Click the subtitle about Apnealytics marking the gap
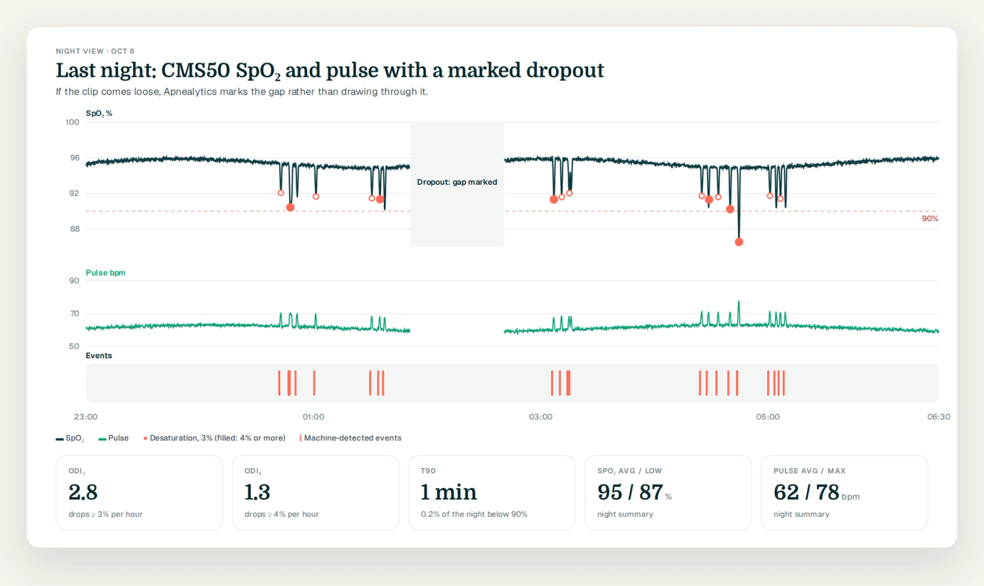 click(242, 92)
